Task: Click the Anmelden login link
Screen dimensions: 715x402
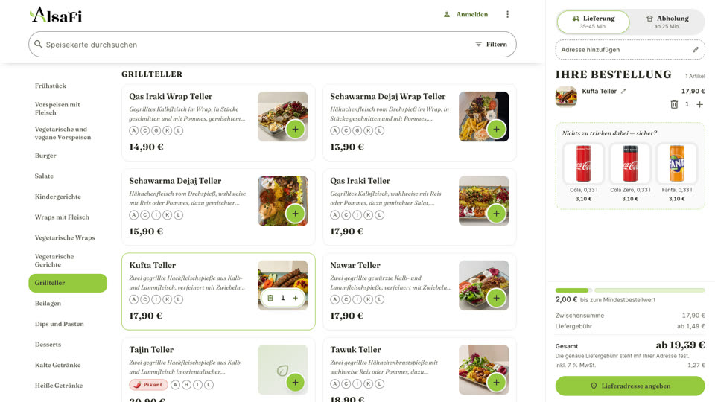Action: click(465, 15)
